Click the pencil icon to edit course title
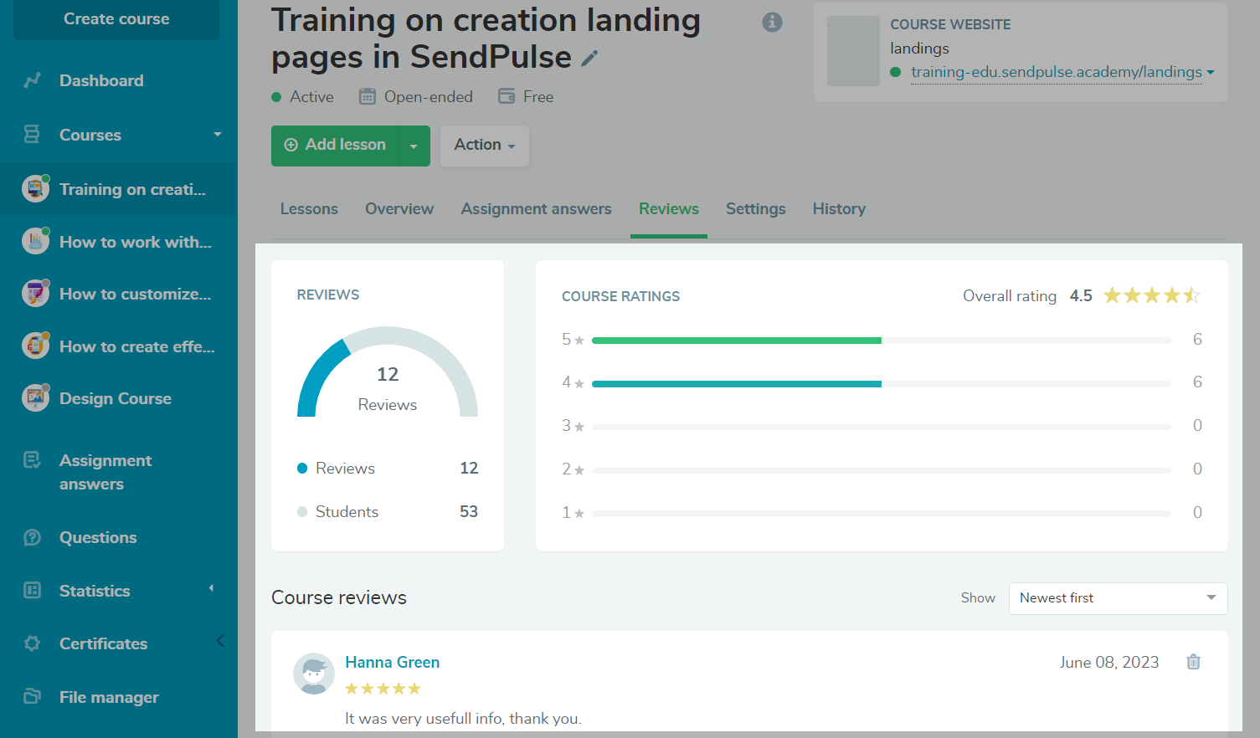Viewport: 1260px width, 738px height. pos(590,58)
